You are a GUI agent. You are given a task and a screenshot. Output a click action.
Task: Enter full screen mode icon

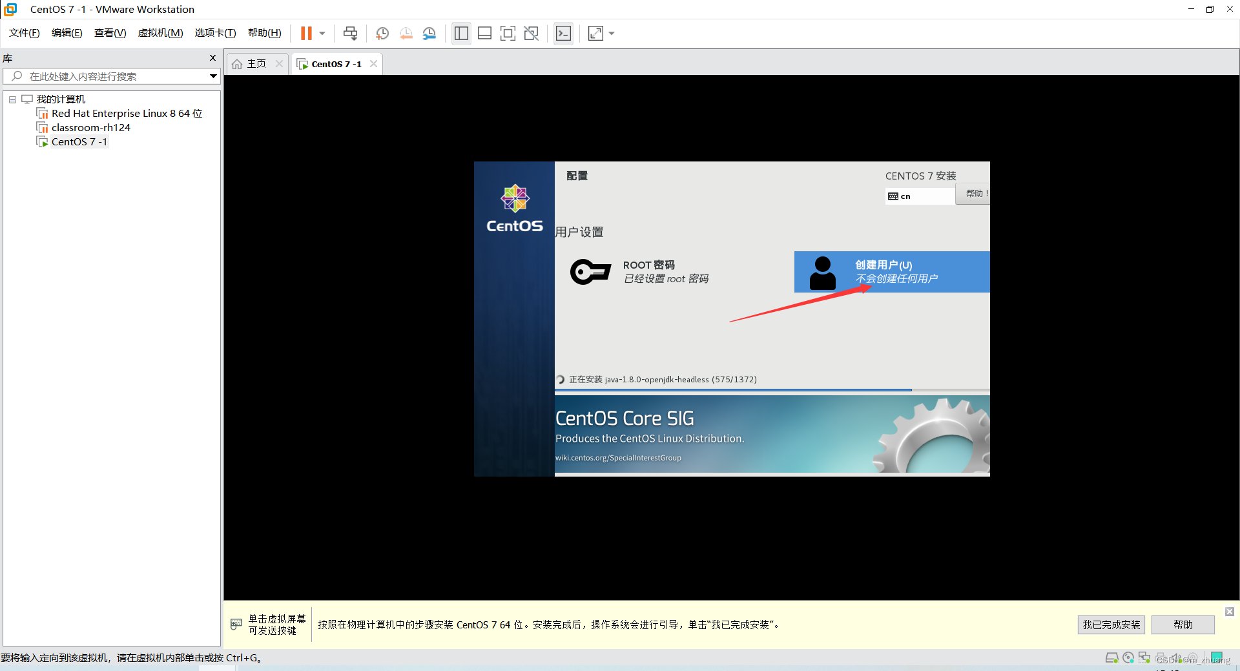(508, 34)
